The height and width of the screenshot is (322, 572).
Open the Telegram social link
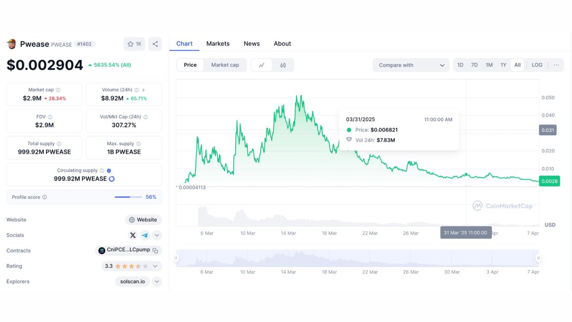click(145, 235)
